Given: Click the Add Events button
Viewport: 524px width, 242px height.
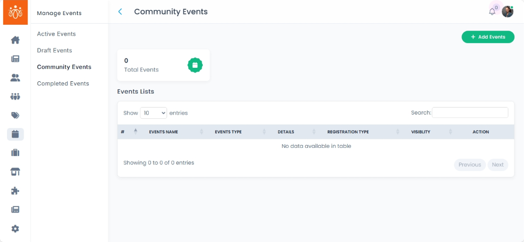Looking at the screenshot, I should 488,37.
